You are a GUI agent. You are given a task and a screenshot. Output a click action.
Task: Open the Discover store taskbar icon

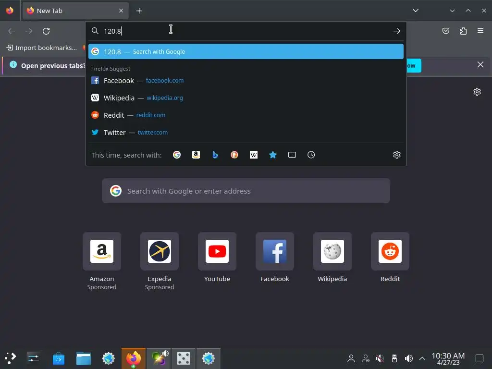point(58,358)
